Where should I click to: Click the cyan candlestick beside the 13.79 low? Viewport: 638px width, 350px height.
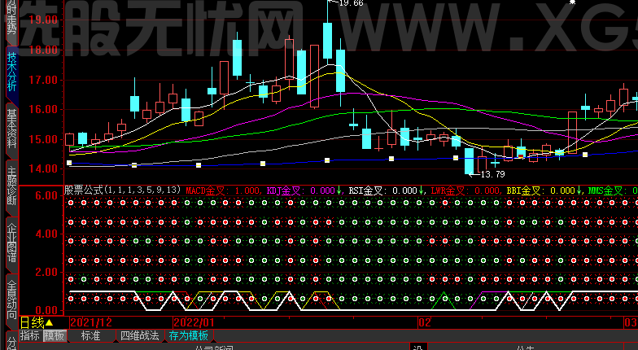click(469, 161)
